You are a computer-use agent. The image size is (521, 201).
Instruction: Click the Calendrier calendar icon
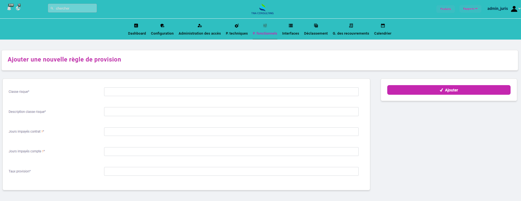click(383, 26)
